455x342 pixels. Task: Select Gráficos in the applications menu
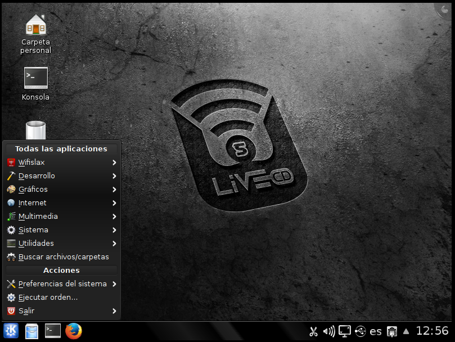[x=61, y=190]
